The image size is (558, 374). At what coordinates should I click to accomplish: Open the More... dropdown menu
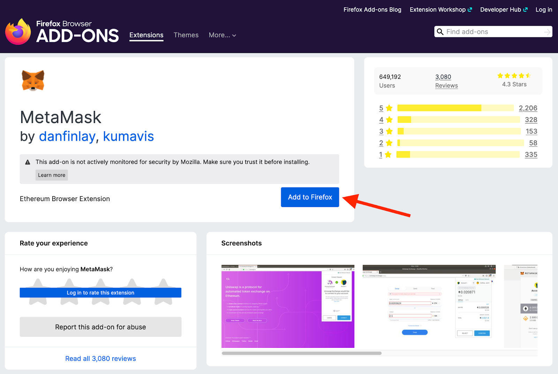tap(223, 35)
